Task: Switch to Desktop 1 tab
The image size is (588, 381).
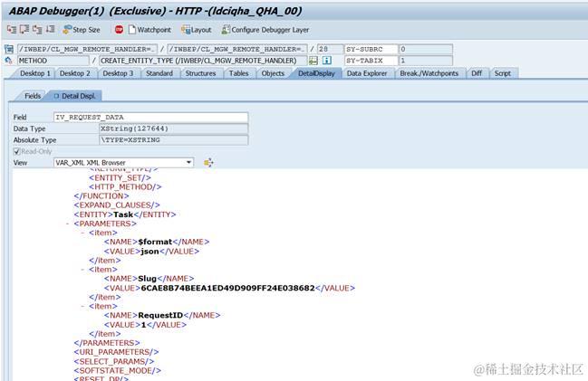Action: tap(34, 73)
